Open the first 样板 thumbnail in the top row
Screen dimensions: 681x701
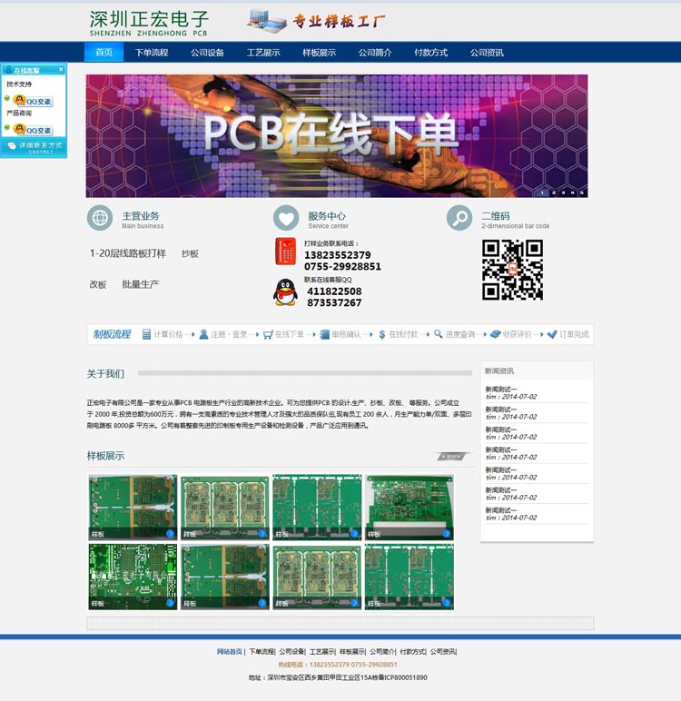click(133, 507)
